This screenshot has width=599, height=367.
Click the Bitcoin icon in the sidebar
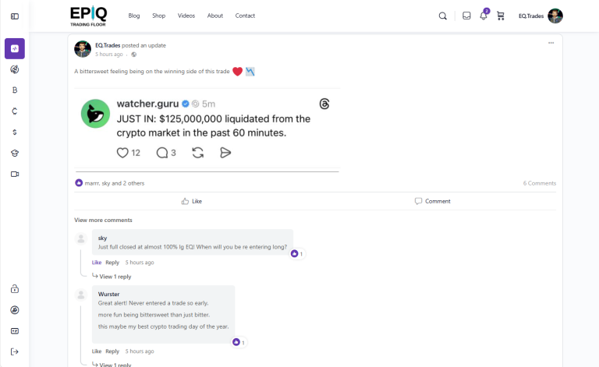tap(15, 90)
